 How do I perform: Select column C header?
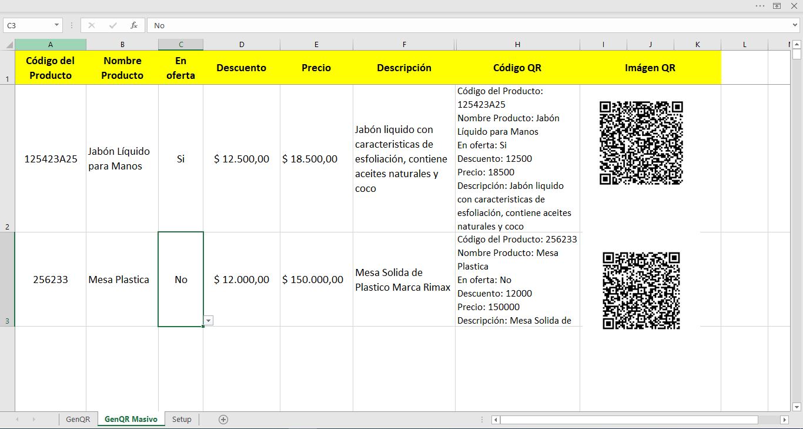180,45
